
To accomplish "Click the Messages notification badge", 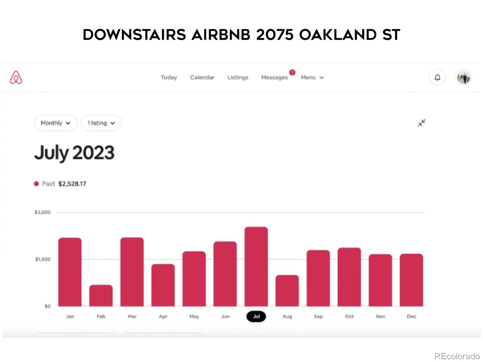I will (292, 72).
